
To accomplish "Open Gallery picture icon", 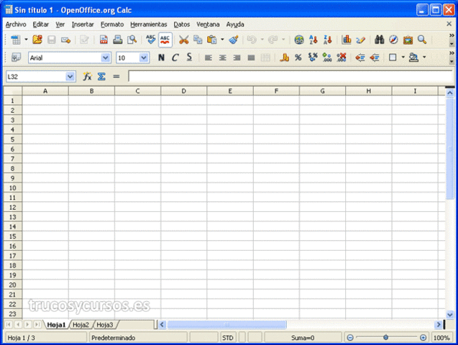I will (408, 40).
